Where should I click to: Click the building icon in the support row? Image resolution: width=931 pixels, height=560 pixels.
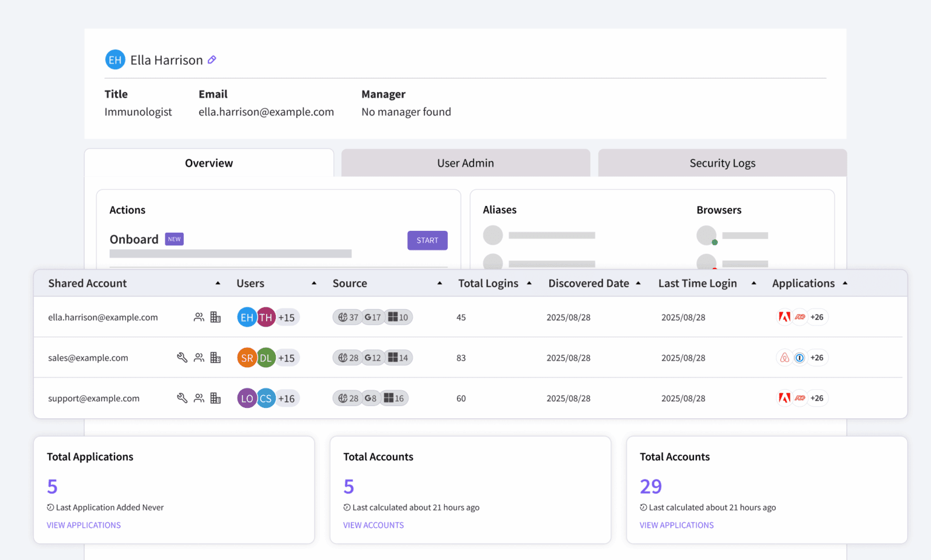pyautogui.click(x=216, y=398)
